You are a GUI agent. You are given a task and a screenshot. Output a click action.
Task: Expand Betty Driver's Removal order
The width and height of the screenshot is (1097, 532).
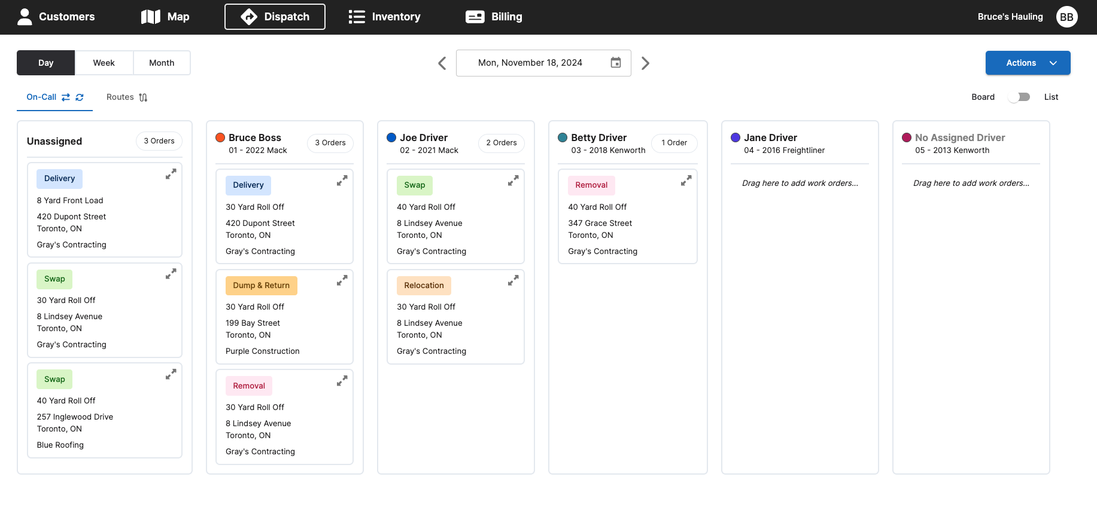pyautogui.click(x=686, y=181)
